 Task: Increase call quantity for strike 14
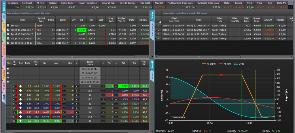coord(76,112)
